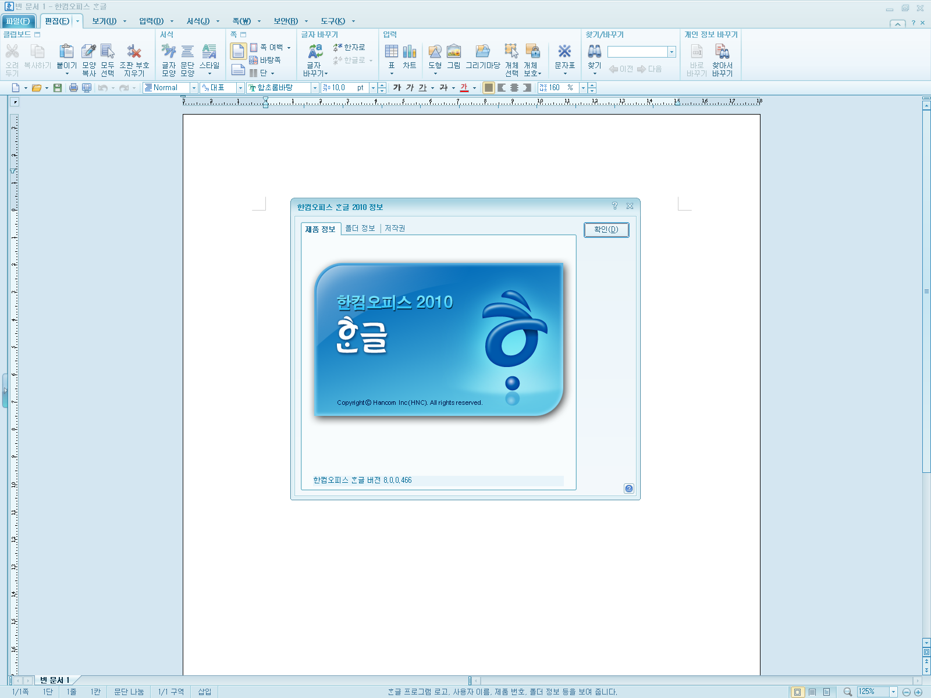Switch to 저작권 tab
Screen dimensions: 931x698
pyautogui.click(x=395, y=228)
